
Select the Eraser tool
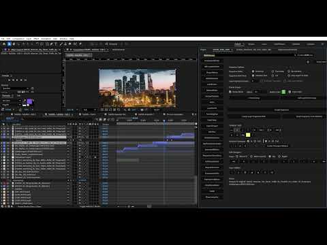(x=69, y=44)
